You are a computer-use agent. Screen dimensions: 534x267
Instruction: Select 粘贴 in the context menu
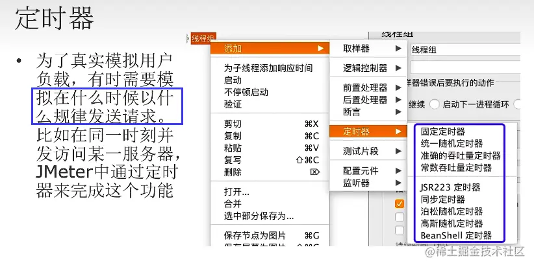coord(270,148)
